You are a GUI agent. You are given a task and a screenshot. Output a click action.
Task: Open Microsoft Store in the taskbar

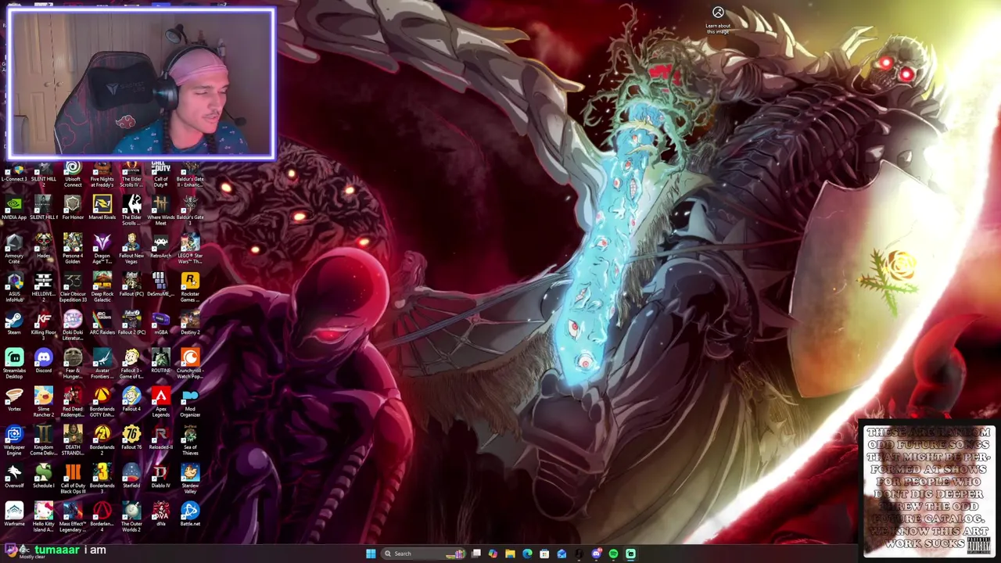(x=544, y=554)
